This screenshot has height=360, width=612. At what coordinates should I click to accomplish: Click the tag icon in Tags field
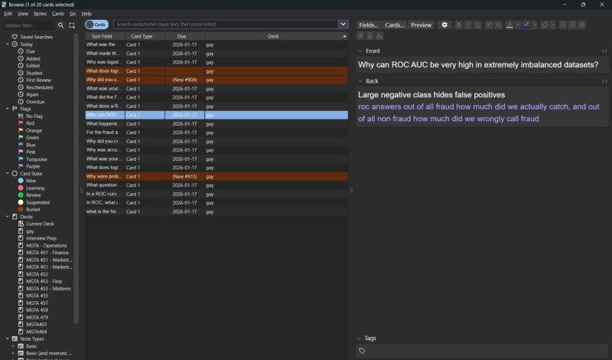click(362, 351)
